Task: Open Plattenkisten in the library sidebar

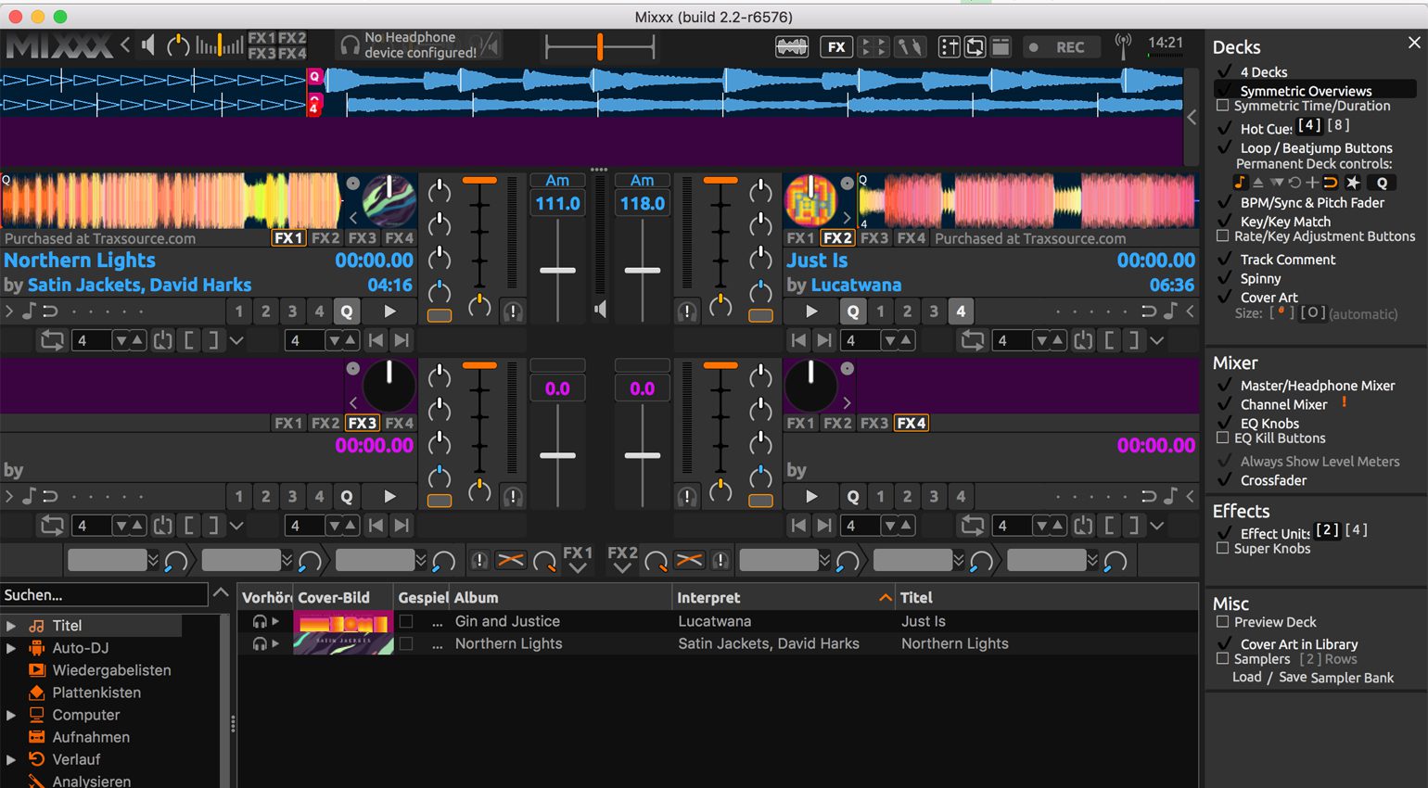Action: tap(96, 693)
